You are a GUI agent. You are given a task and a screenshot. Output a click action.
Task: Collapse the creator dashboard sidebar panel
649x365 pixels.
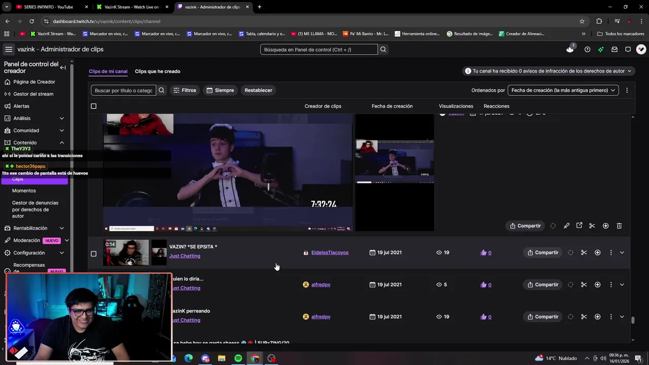tap(63, 67)
